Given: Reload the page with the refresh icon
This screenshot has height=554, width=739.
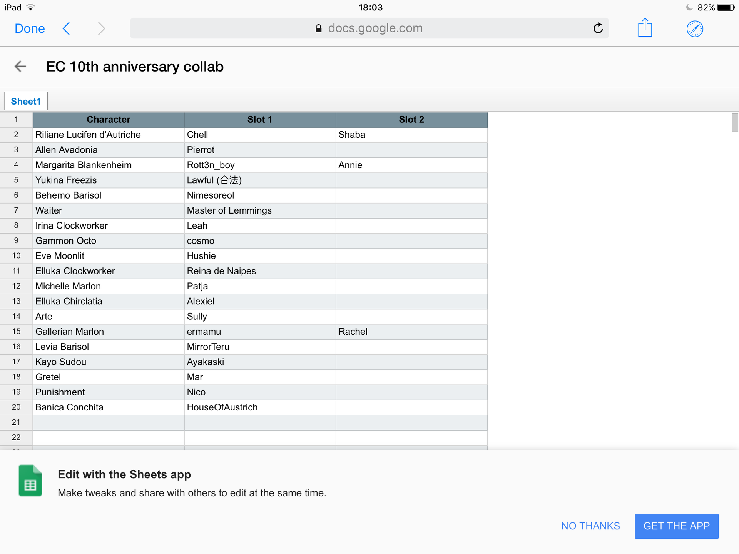Looking at the screenshot, I should [x=598, y=28].
